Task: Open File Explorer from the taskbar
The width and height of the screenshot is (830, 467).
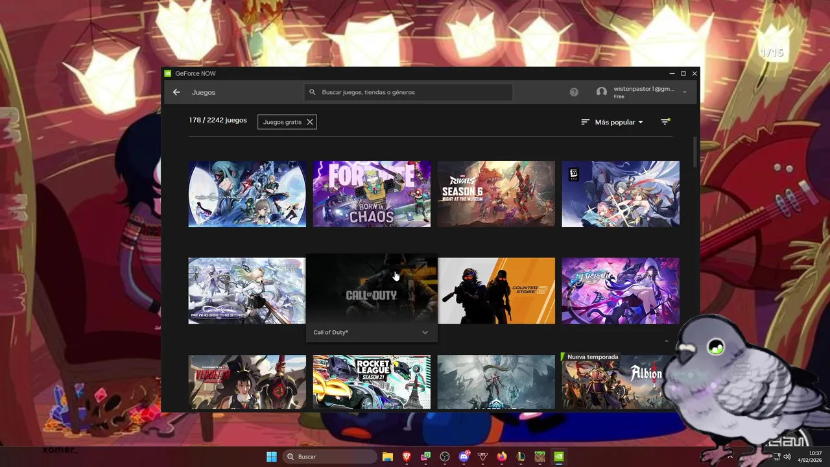Action: click(388, 457)
